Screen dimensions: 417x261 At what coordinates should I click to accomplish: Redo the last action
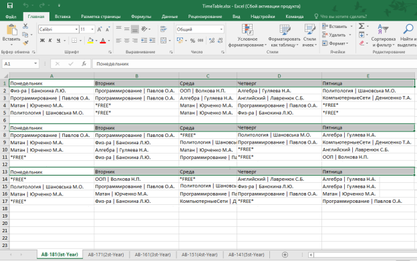[x=41, y=5]
